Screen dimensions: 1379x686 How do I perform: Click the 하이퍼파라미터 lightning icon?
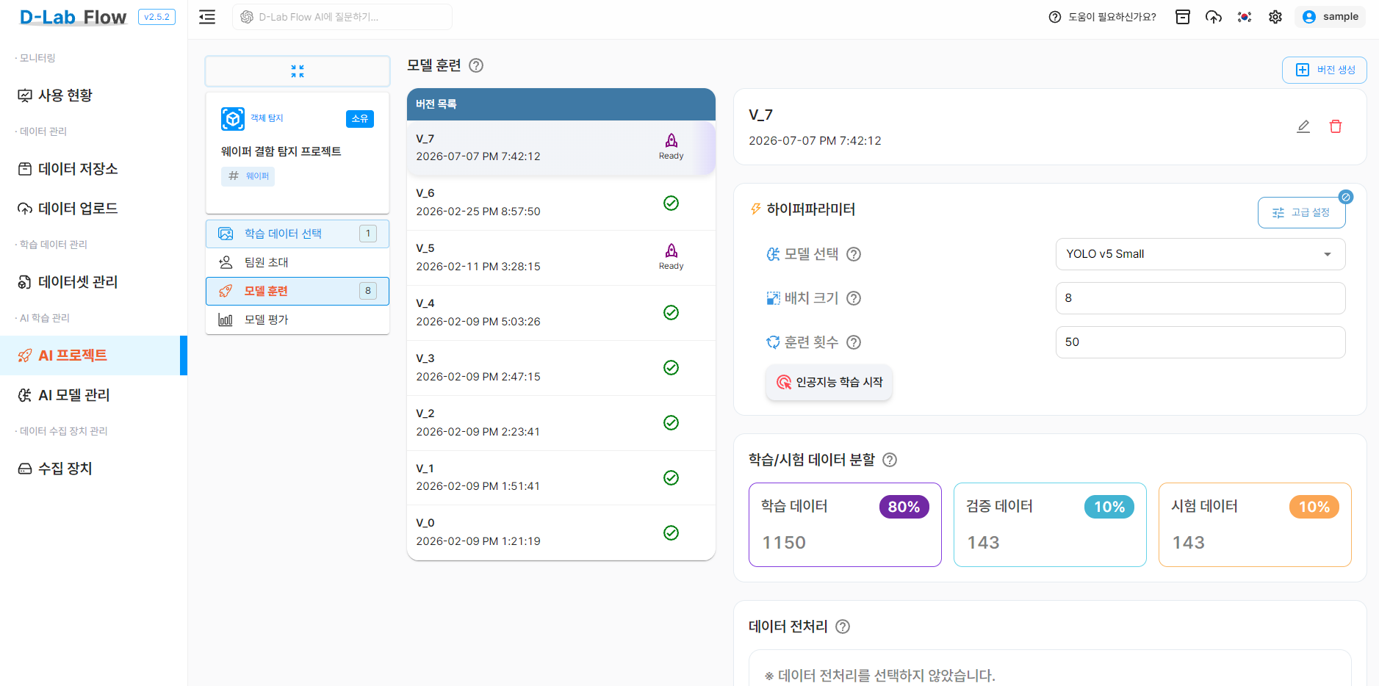point(755,209)
